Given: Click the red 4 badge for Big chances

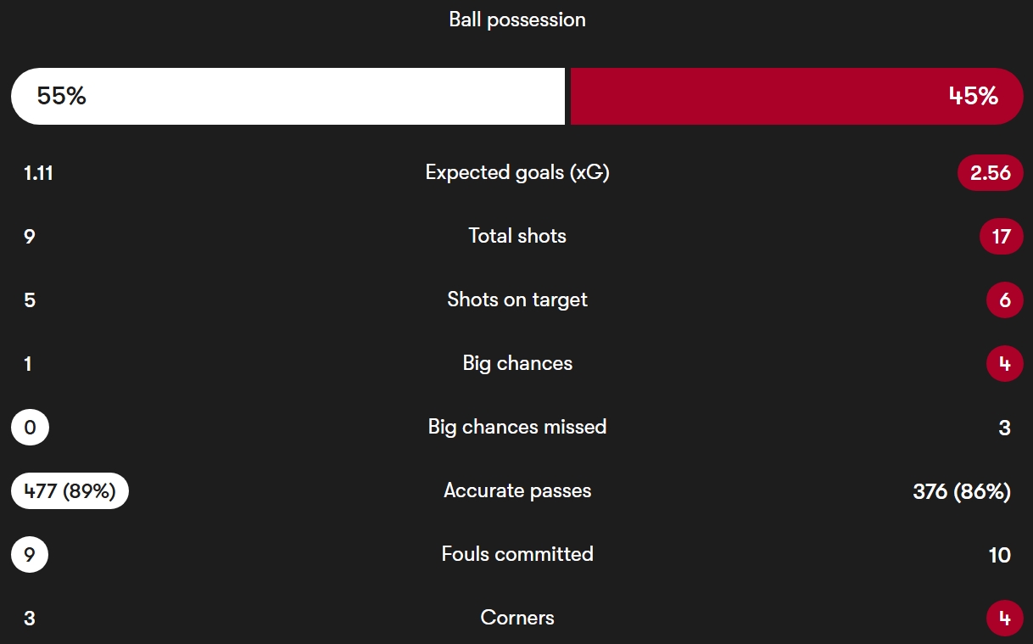Looking at the screenshot, I should click(x=1004, y=363).
